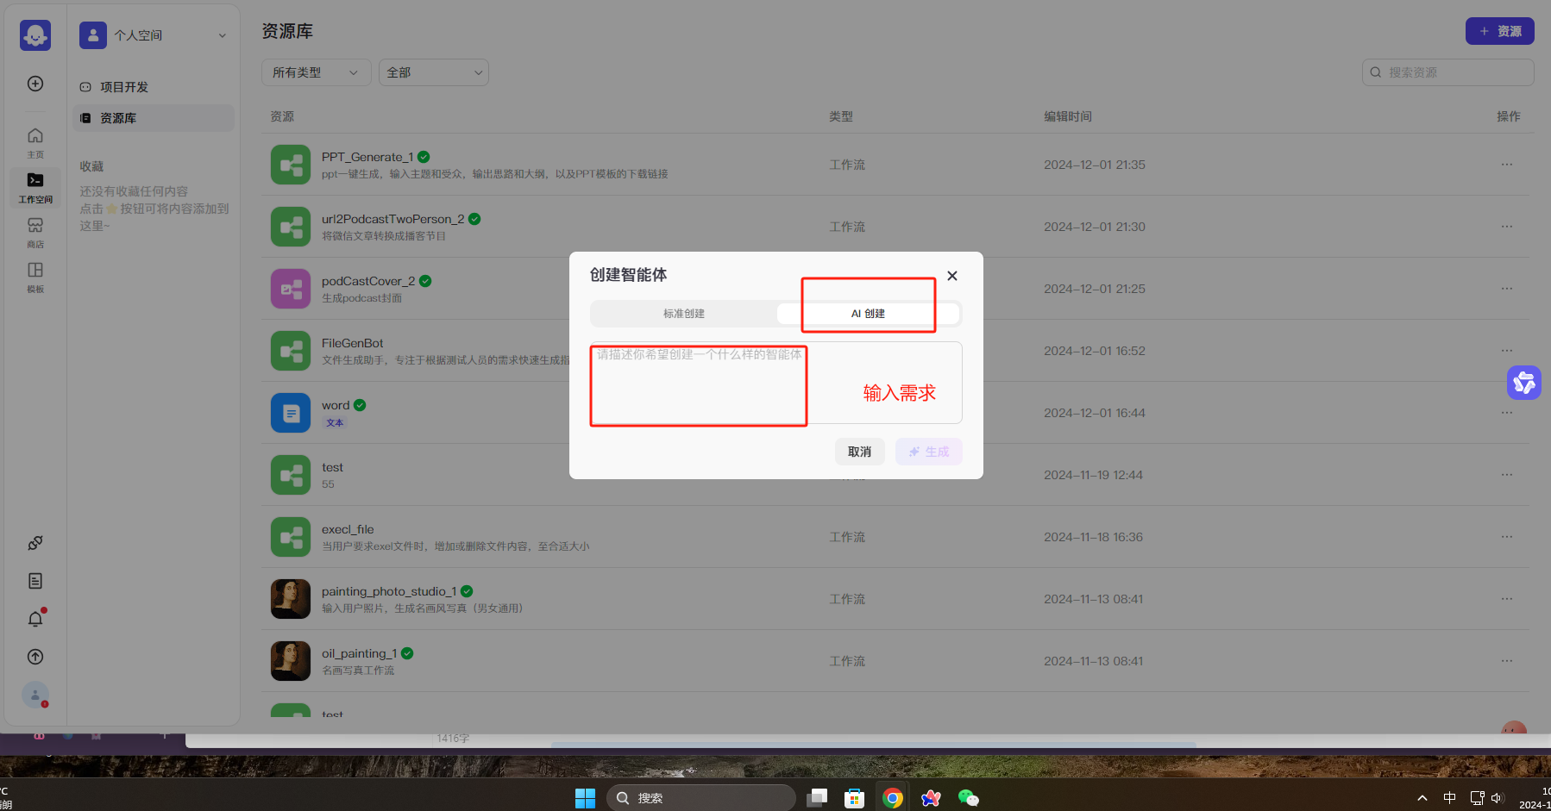
Task: Open the PPT_Generate_1 resource name
Action: point(367,157)
